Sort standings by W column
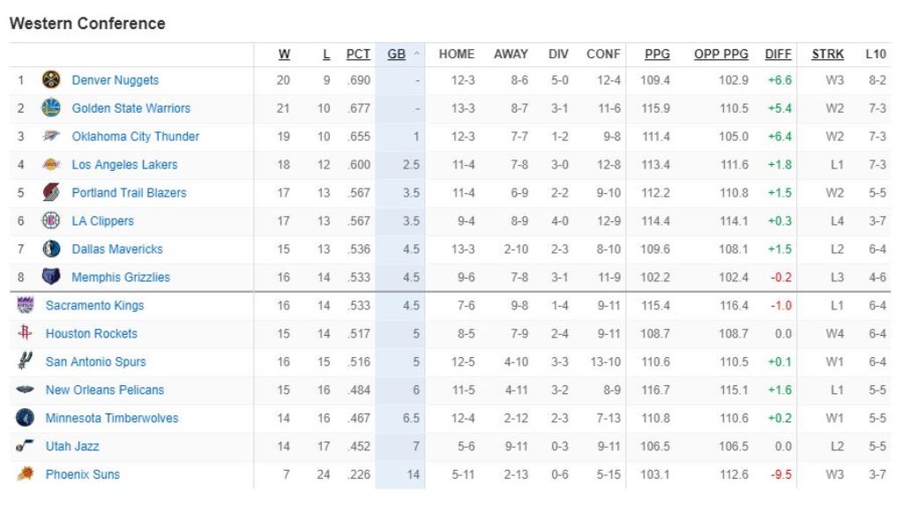 [284, 55]
